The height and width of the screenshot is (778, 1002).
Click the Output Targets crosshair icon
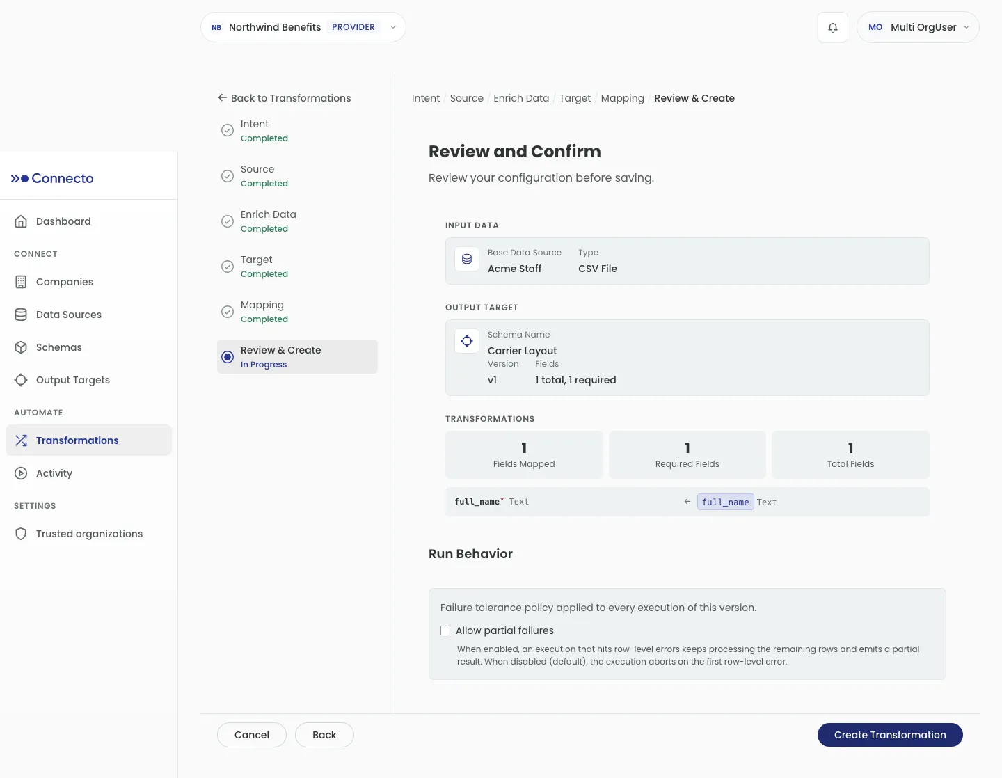tap(21, 380)
